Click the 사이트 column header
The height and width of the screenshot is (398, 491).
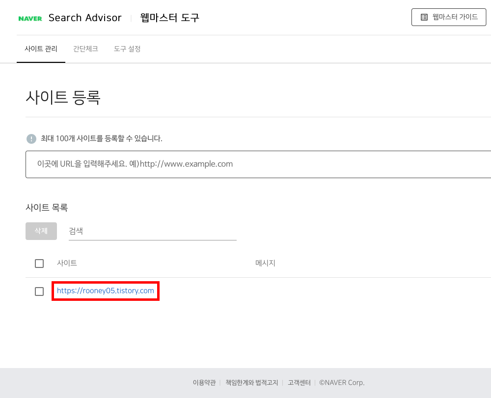[x=67, y=263]
